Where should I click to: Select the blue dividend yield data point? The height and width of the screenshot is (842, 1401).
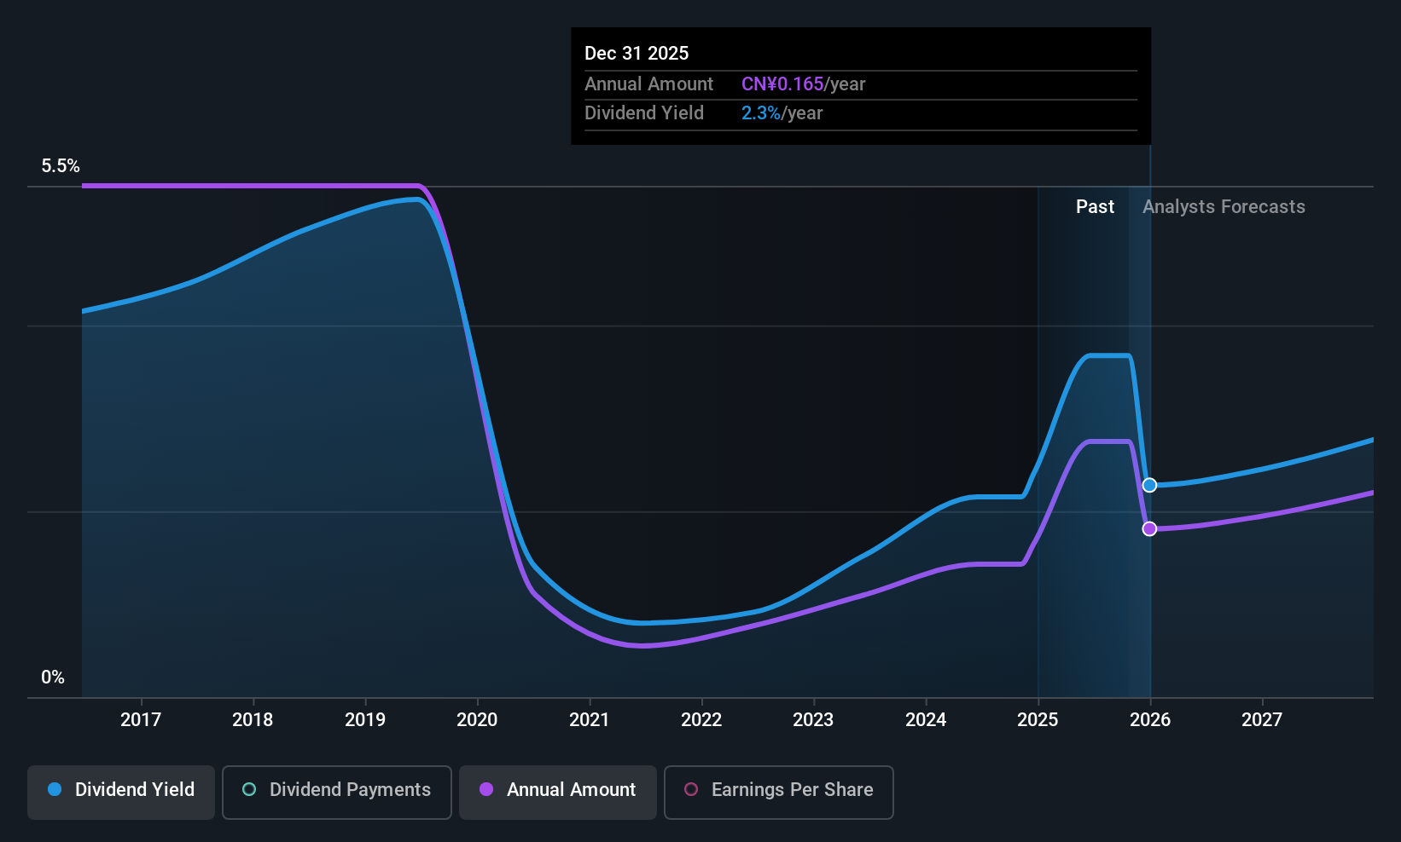[1149, 485]
